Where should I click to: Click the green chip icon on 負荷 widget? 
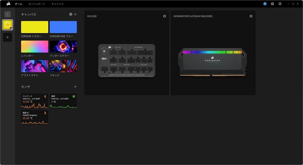click(74, 97)
